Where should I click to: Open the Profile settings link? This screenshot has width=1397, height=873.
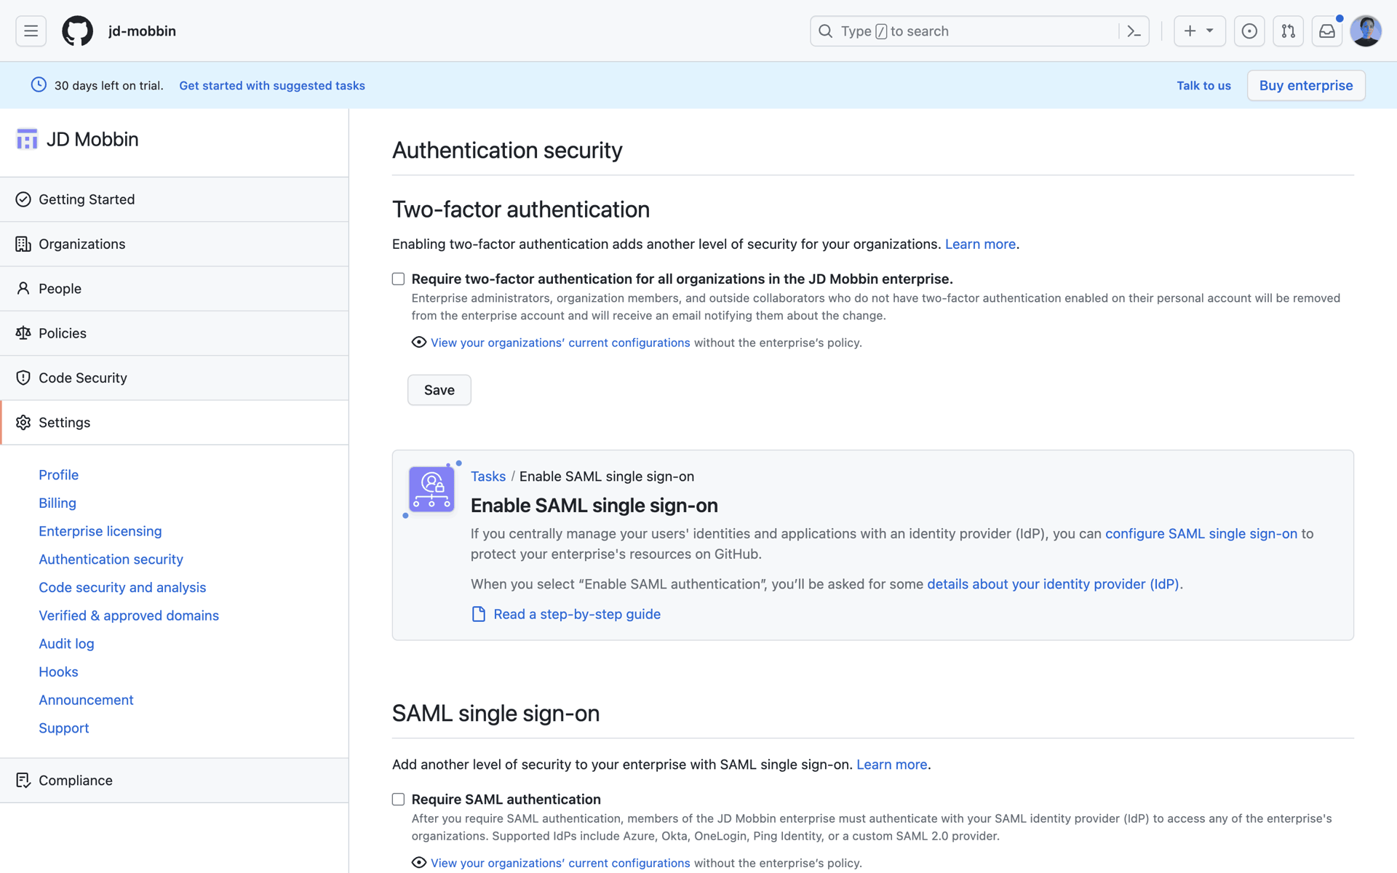coord(58,475)
